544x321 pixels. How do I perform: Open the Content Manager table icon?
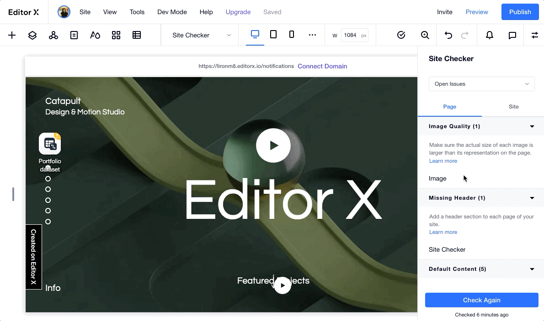[137, 35]
